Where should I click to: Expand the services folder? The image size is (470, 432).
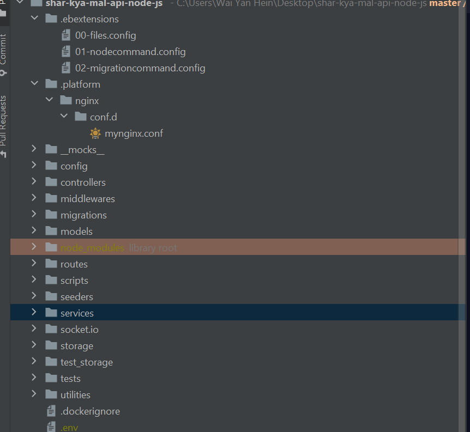(x=34, y=312)
